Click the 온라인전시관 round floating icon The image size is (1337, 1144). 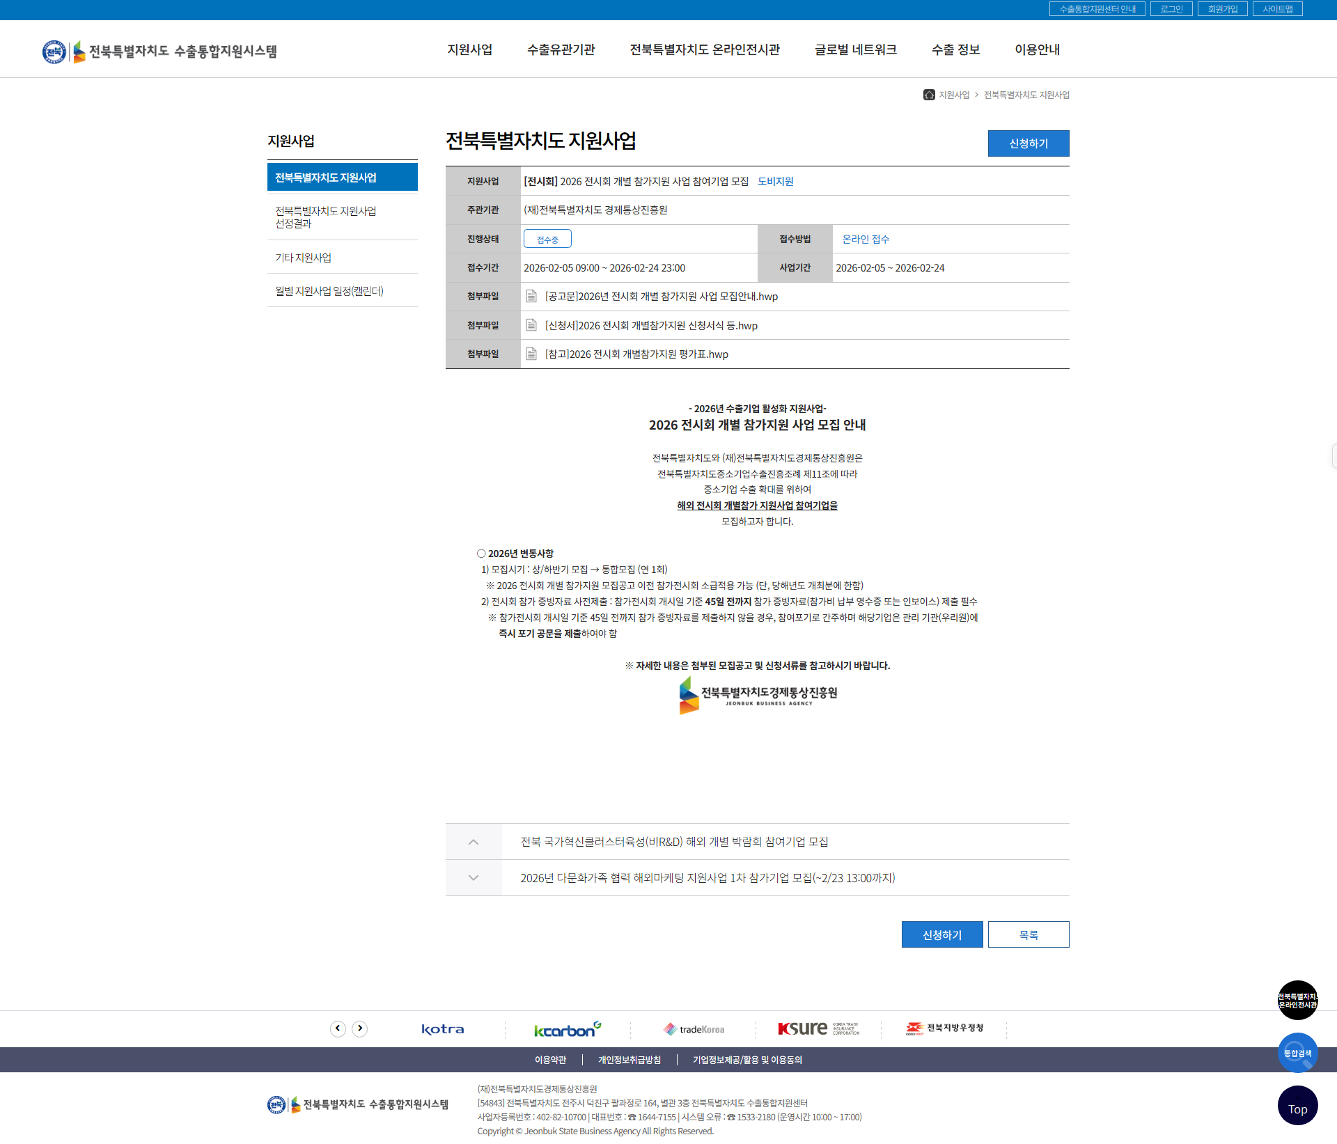coord(1297,1001)
